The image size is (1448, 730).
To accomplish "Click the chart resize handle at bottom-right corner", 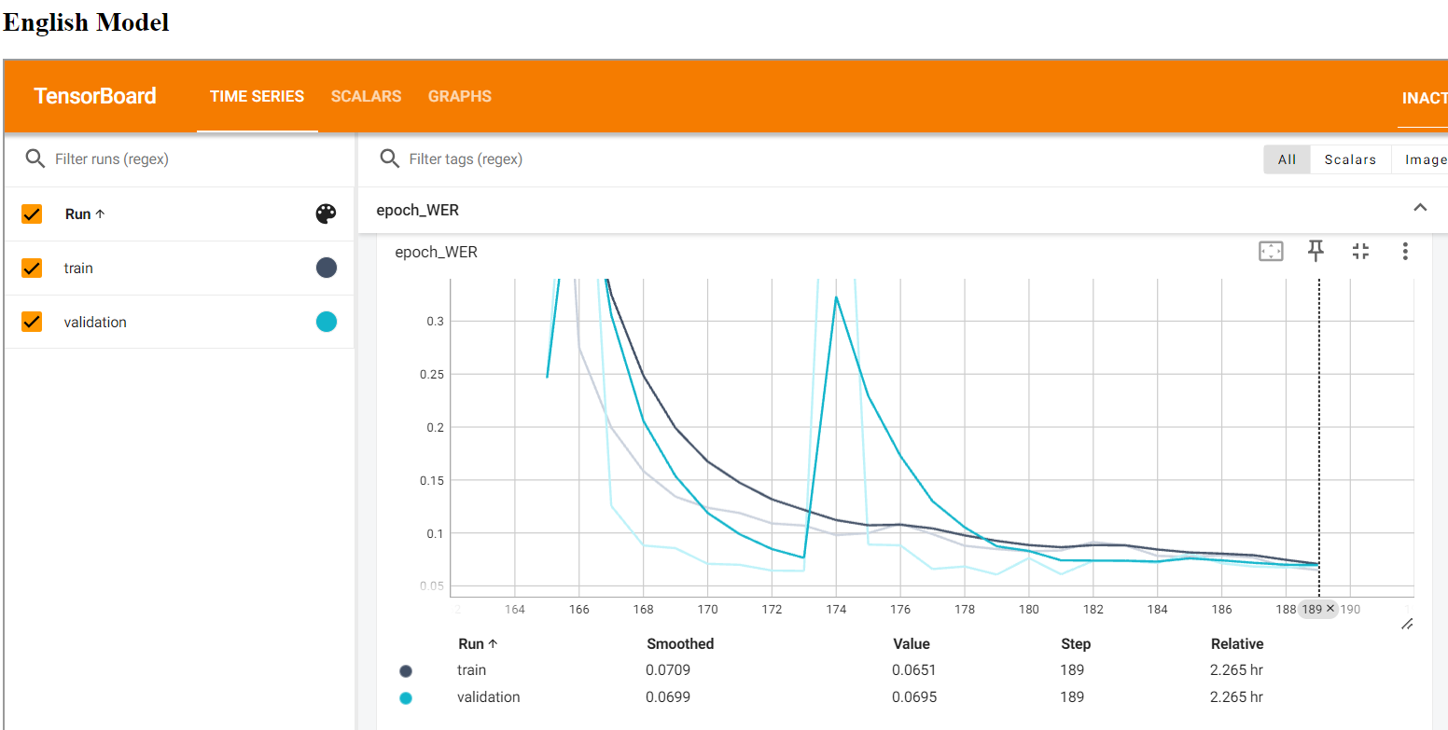I will tap(1407, 623).
